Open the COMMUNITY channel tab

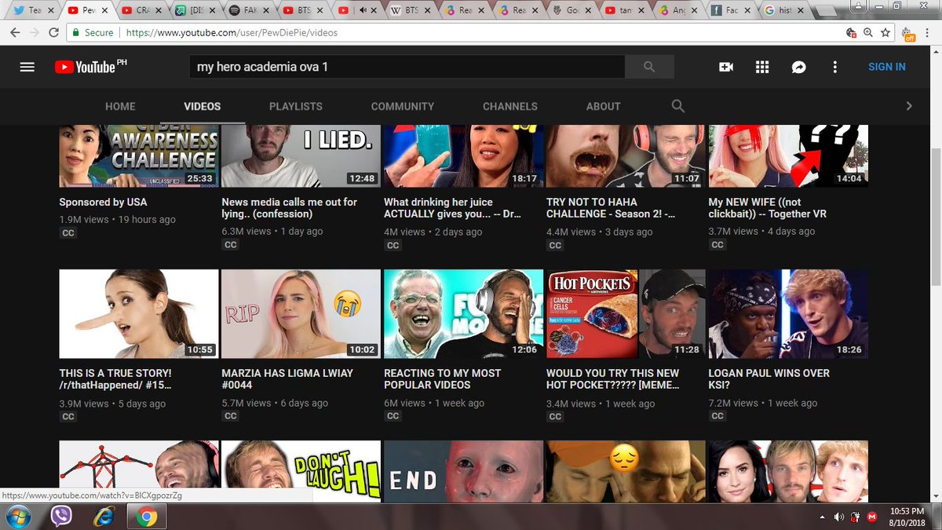pos(403,106)
